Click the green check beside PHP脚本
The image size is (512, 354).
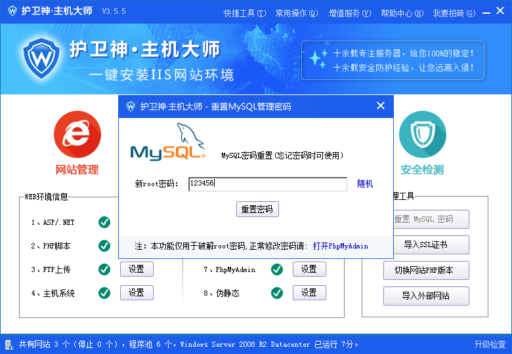point(104,246)
